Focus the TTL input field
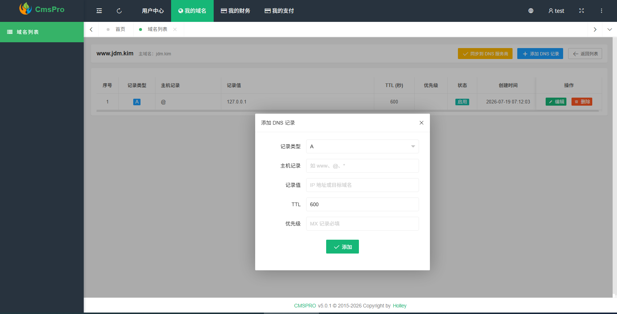 tap(362, 204)
